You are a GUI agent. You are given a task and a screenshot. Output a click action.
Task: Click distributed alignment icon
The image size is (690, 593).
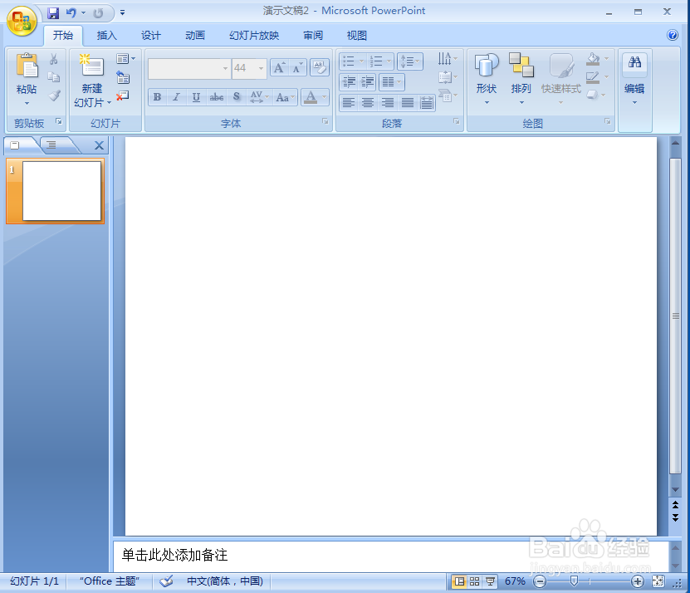tap(427, 103)
